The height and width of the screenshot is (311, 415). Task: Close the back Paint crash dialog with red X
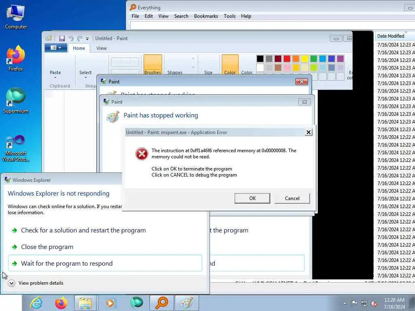pos(302,81)
